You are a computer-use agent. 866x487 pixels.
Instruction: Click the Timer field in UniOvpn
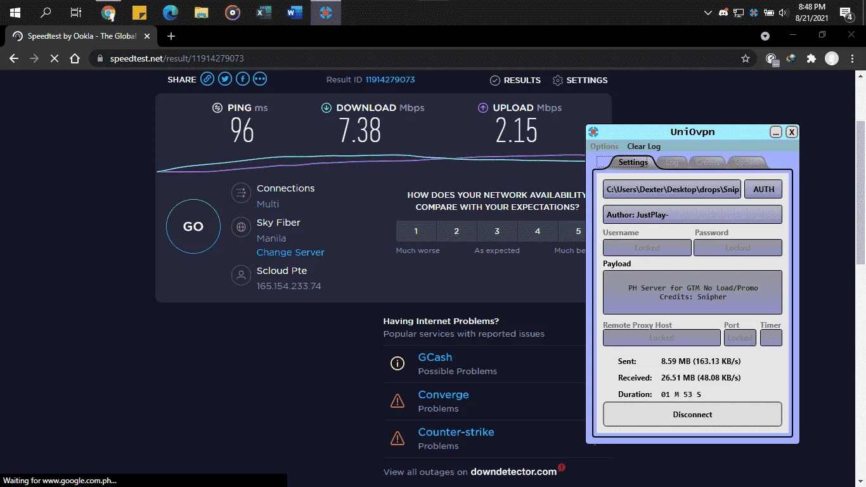pyautogui.click(x=771, y=338)
